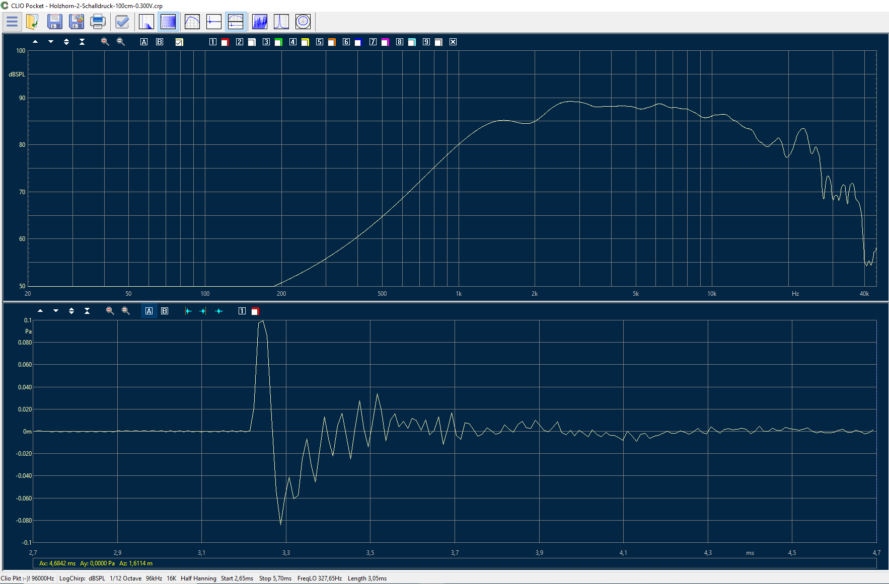
Task: Zoom in on the frequency response graph
Action: point(105,42)
